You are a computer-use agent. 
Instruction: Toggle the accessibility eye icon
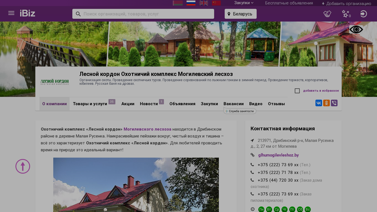(356, 30)
